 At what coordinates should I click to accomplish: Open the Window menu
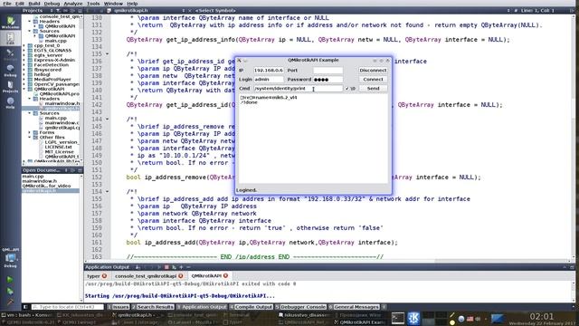113,4
